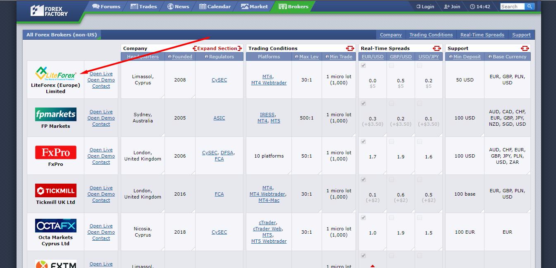The height and width of the screenshot is (268, 556).
Task: Open the ASIC regulator link
Action: 219,118
